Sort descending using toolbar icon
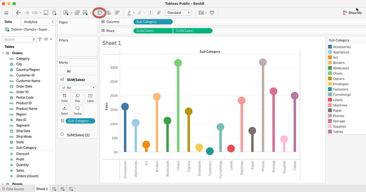 coord(117,13)
